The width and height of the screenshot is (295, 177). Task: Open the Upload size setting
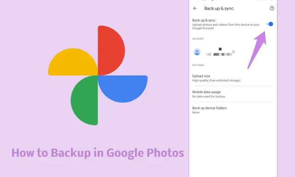[x=232, y=78]
